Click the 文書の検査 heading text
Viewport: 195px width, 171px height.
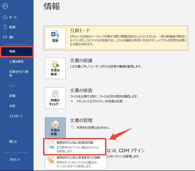[x=81, y=91]
